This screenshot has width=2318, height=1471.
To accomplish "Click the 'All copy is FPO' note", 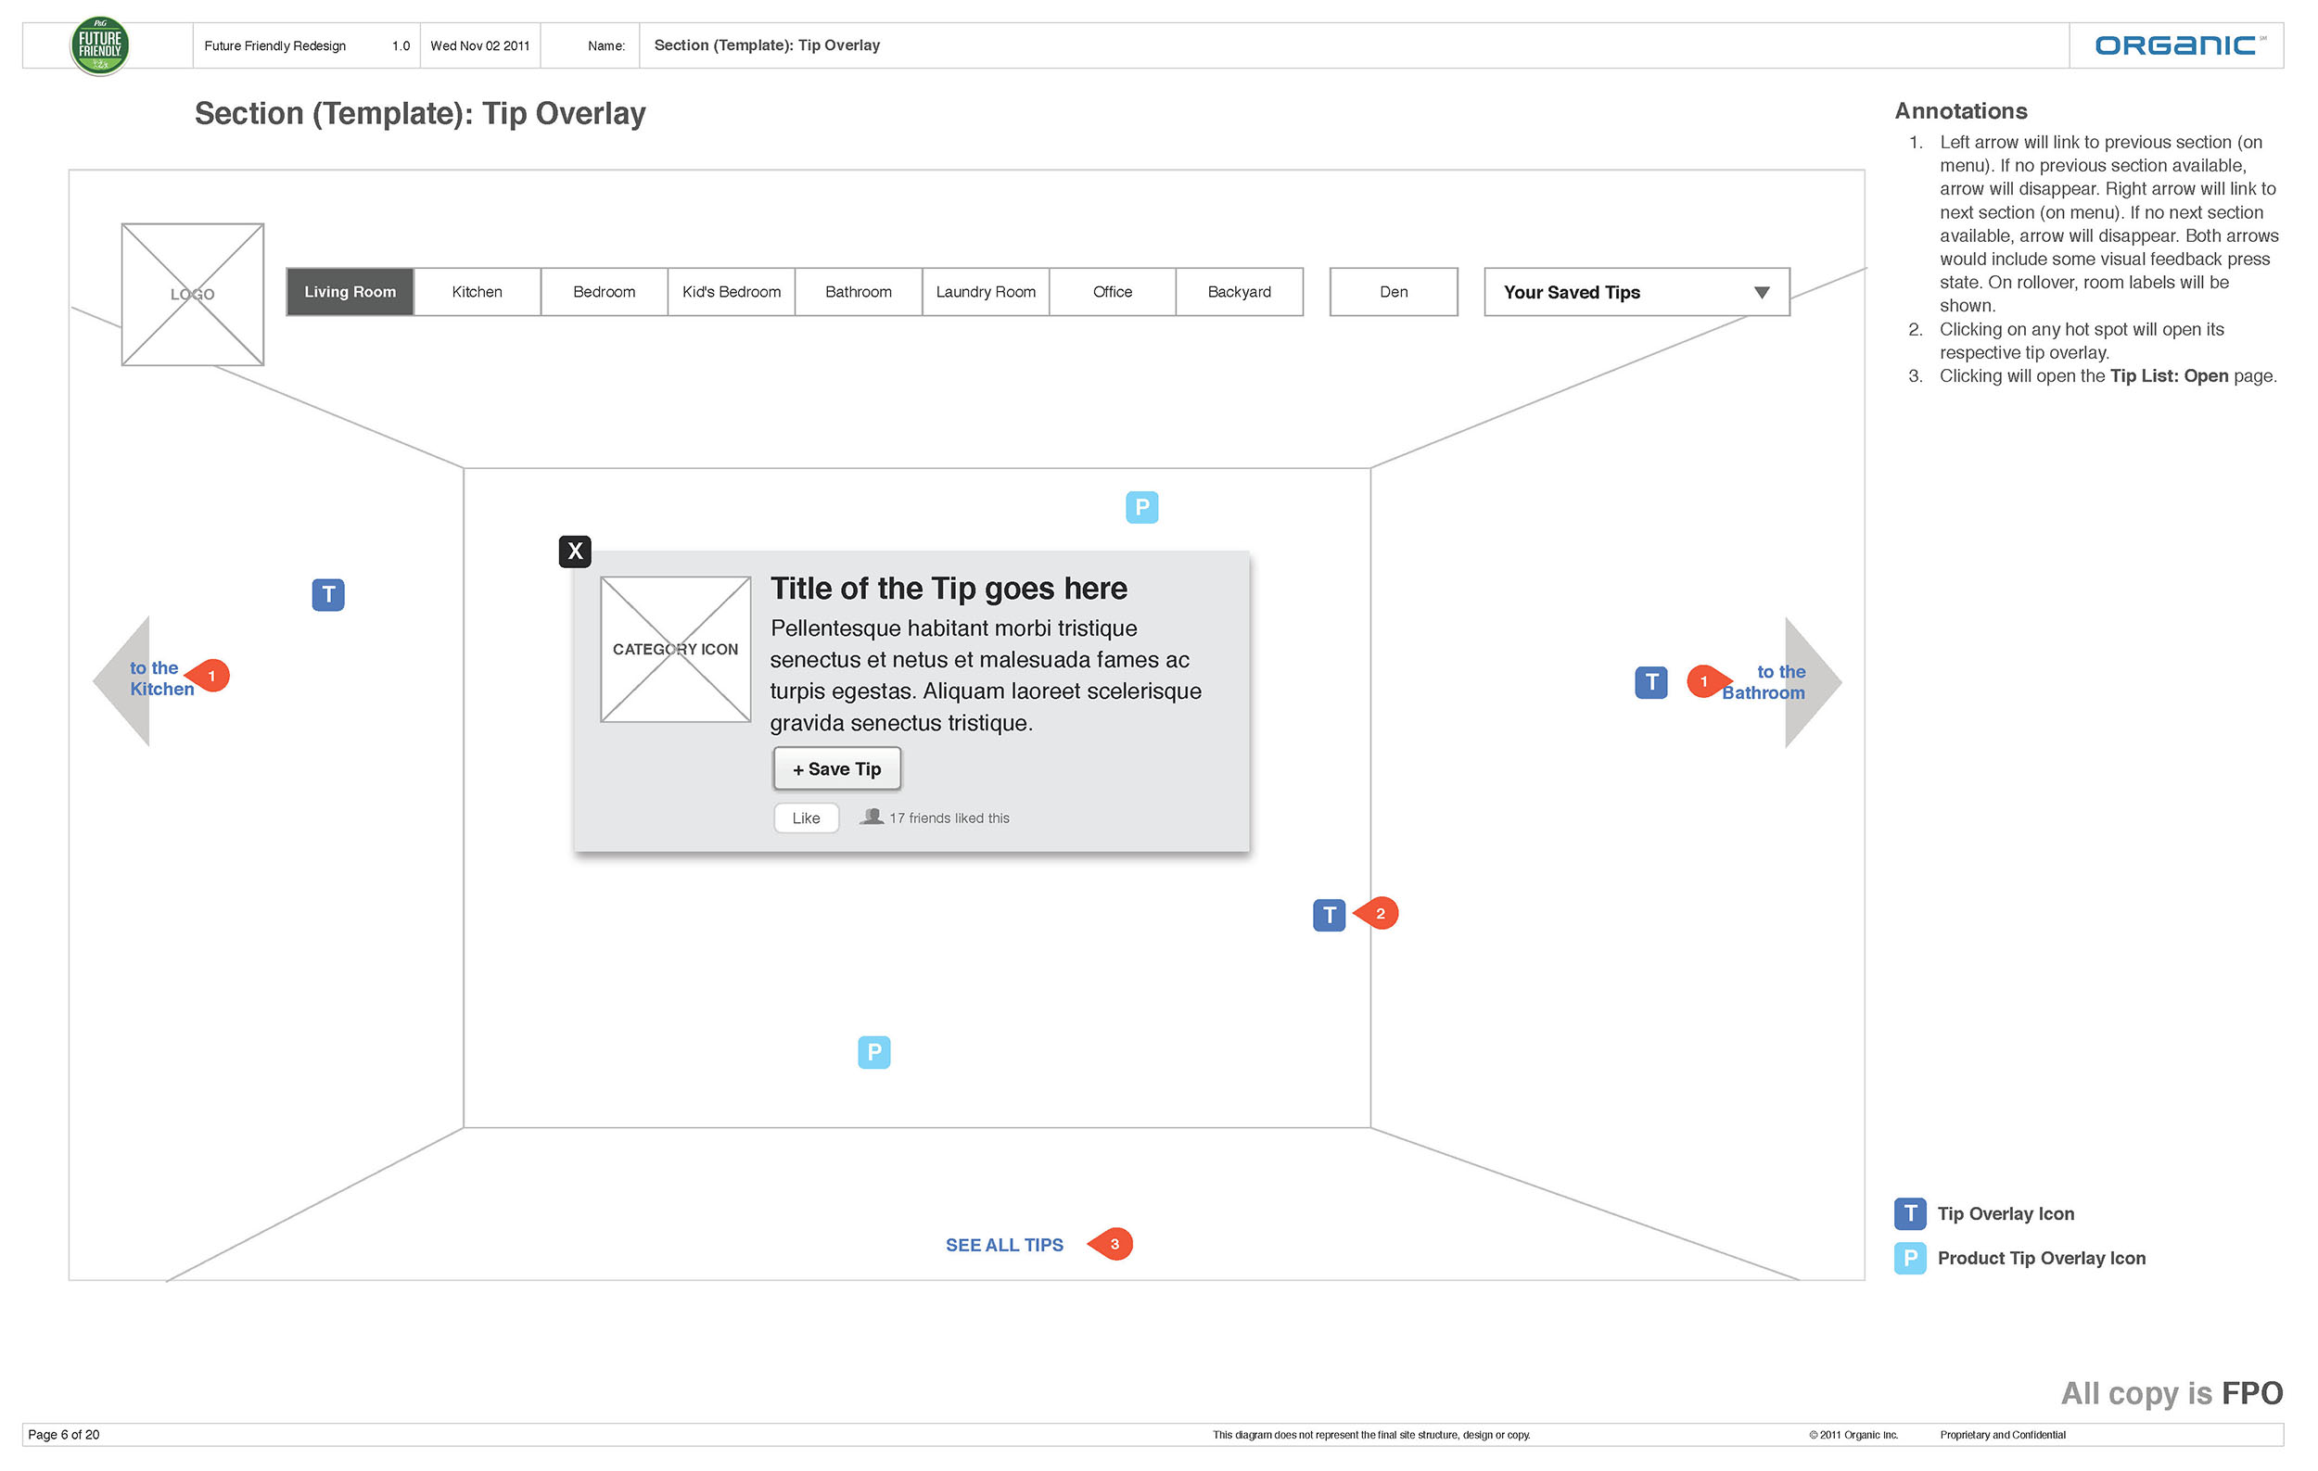I will [x=2172, y=1393].
